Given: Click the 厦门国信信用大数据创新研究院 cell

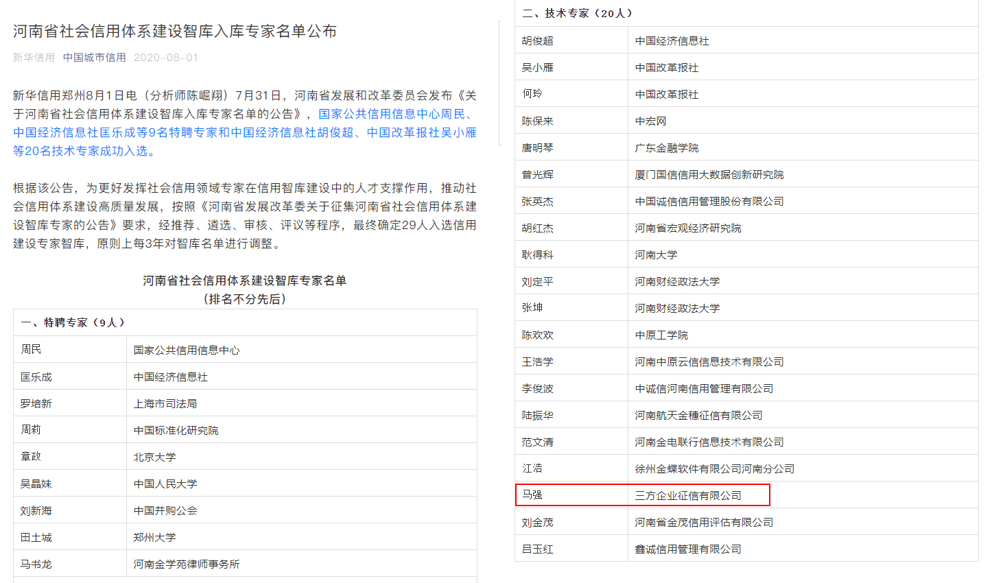Looking at the screenshot, I should pos(709,175).
